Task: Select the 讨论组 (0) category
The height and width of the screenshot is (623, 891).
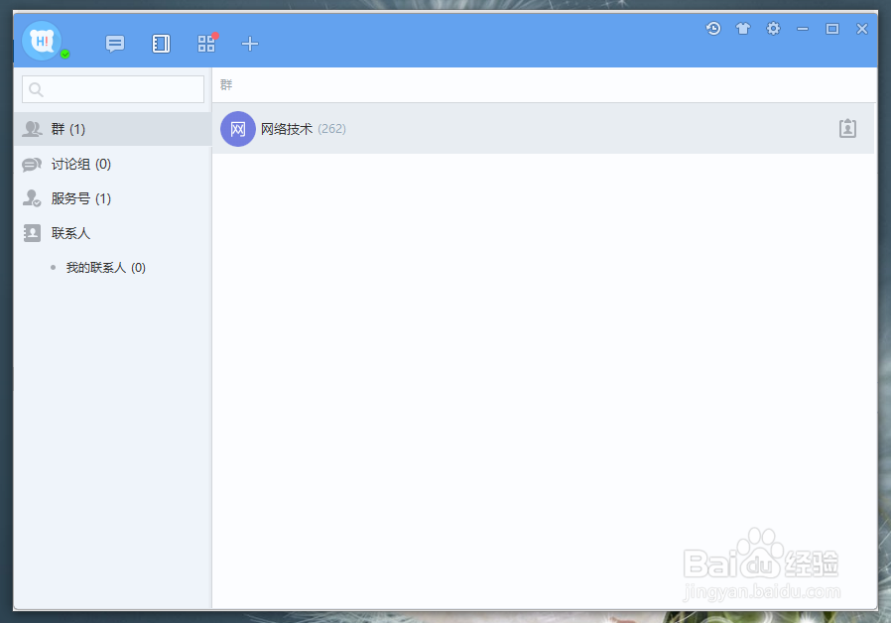Action: [x=112, y=164]
